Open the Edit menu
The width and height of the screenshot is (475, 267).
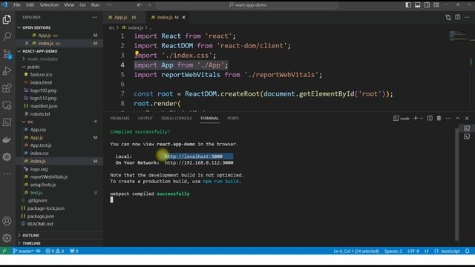pyautogui.click(x=30, y=5)
